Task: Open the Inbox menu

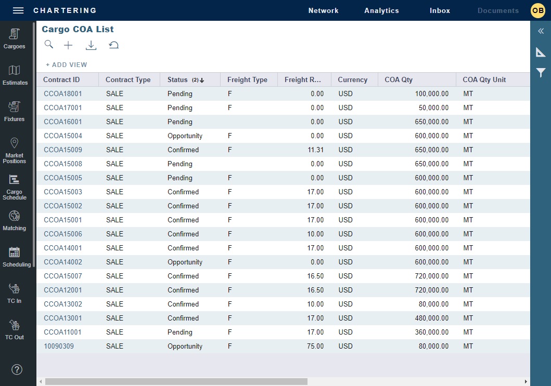Action: 440,10
